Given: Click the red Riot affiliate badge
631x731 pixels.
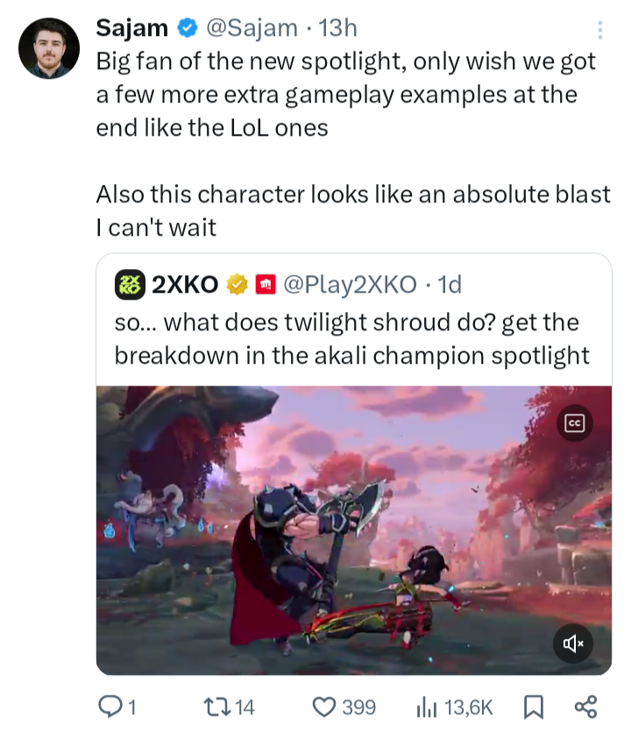Looking at the screenshot, I should point(266,284).
